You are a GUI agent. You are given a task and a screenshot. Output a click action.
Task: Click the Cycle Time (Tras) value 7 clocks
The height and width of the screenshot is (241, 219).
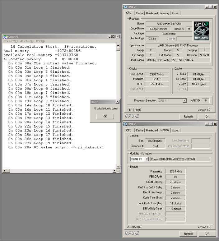click(175, 198)
